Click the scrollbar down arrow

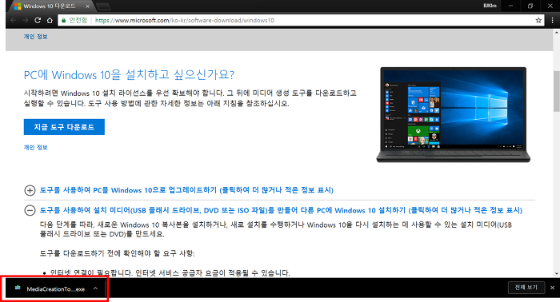point(556,273)
